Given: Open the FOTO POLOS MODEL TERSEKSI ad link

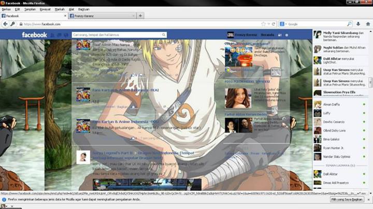Looking at the screenshot, I should pos(247,82).
